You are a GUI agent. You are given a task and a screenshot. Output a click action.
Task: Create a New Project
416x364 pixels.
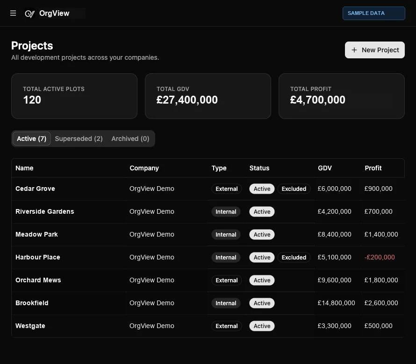(374, 50)
